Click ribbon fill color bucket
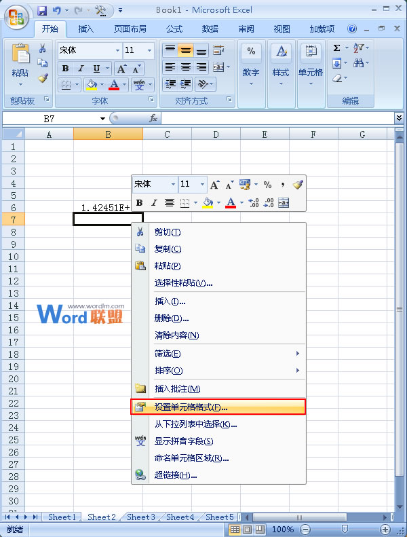This screenshot has height=537, width=407. pyautogui.click(x=92, y=84)
